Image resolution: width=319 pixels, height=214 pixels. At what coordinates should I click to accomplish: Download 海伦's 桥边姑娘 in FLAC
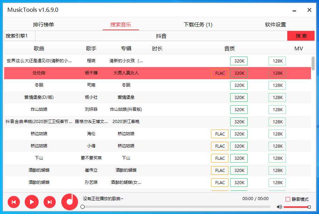tap(220, 134)
